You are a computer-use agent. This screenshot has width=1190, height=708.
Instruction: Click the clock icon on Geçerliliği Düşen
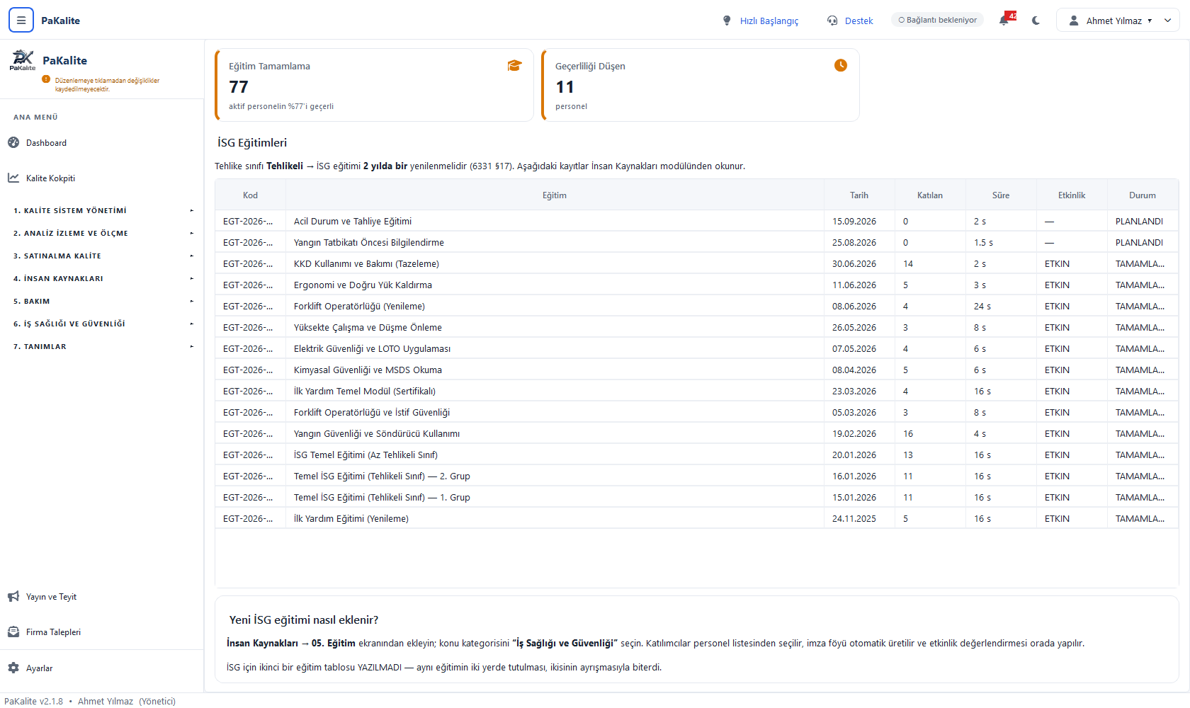[841, 65]
